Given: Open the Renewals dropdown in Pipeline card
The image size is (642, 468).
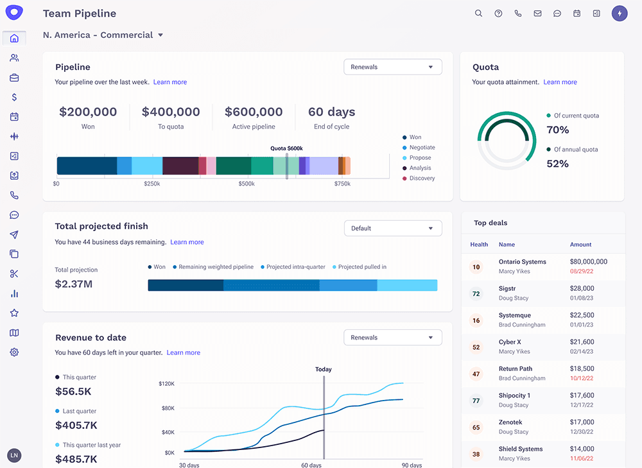Looking at the screenshot, I should tap(392, 67).
